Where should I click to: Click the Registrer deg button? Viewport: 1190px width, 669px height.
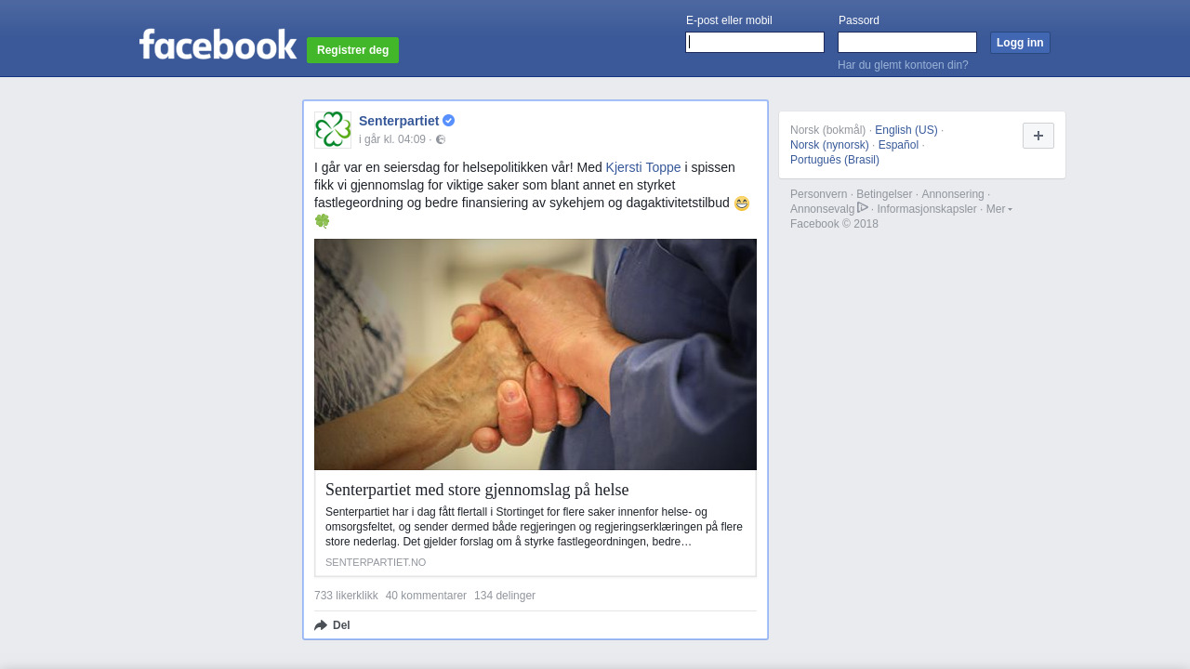[x=352, y=50]
